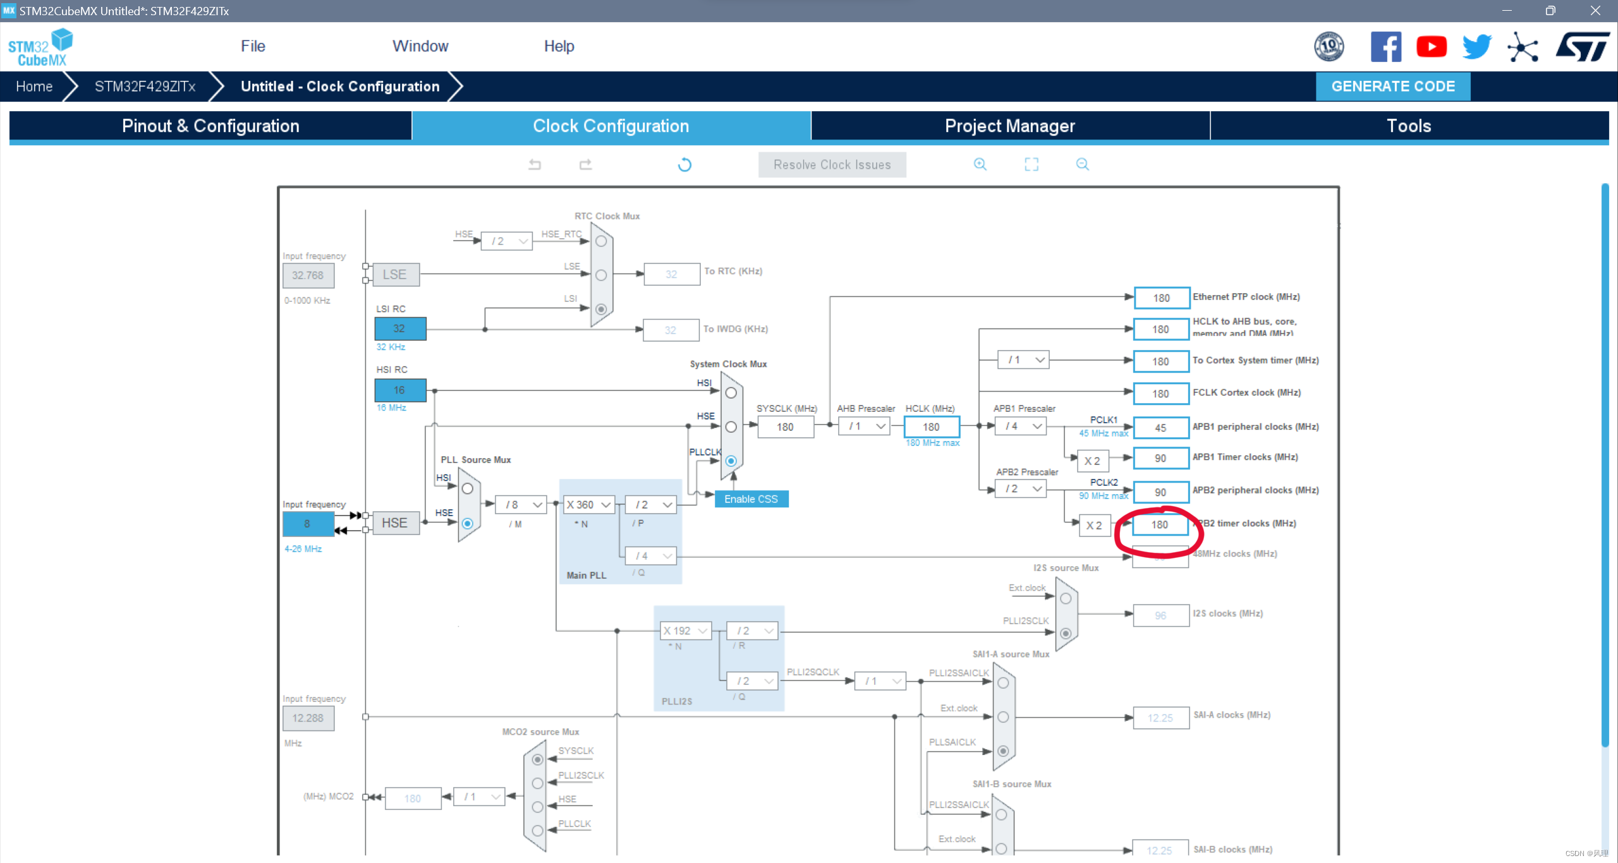Click the HSE input frequency field
This screenshot has height=863, width=1618.
(308, 524)
